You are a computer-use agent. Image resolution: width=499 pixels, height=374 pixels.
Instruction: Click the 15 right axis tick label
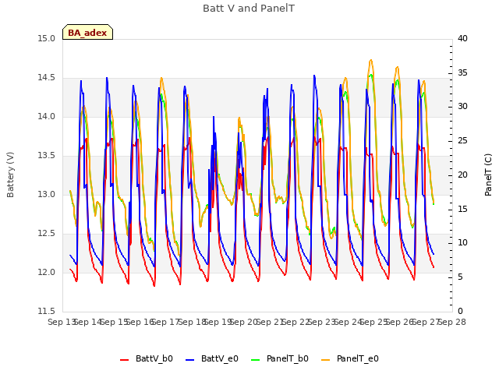(x=462, y=210)
